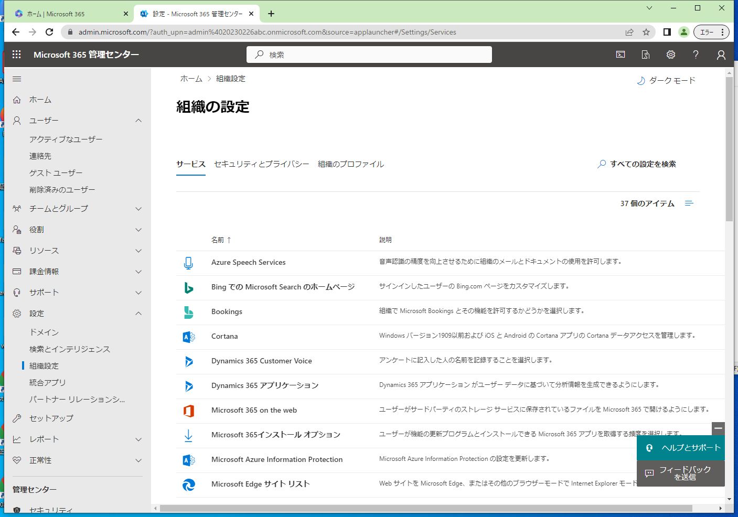Click the download arrow install options icon
This screenshot has height=517, width=738.
click(x=188, y=435)
